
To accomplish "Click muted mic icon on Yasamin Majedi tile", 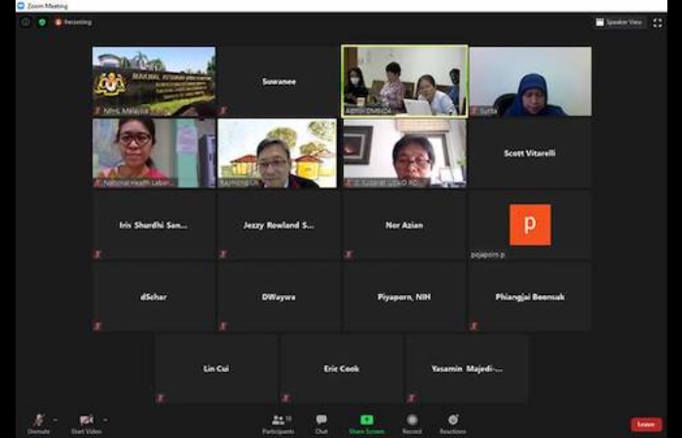I will pos(411,398).
